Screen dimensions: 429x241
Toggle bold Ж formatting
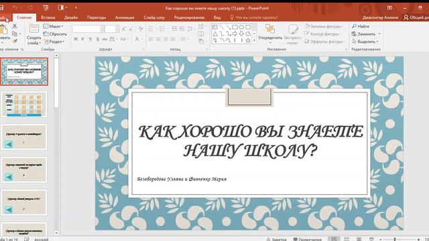click(x=76, y=39)
